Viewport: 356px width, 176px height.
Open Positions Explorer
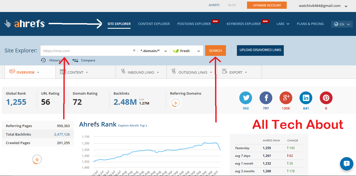click(194, 24)
